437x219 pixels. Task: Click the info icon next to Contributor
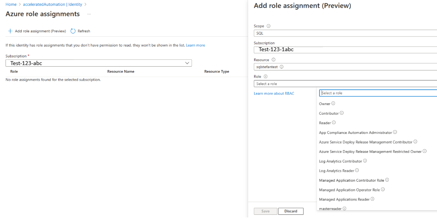click(342, 113)
